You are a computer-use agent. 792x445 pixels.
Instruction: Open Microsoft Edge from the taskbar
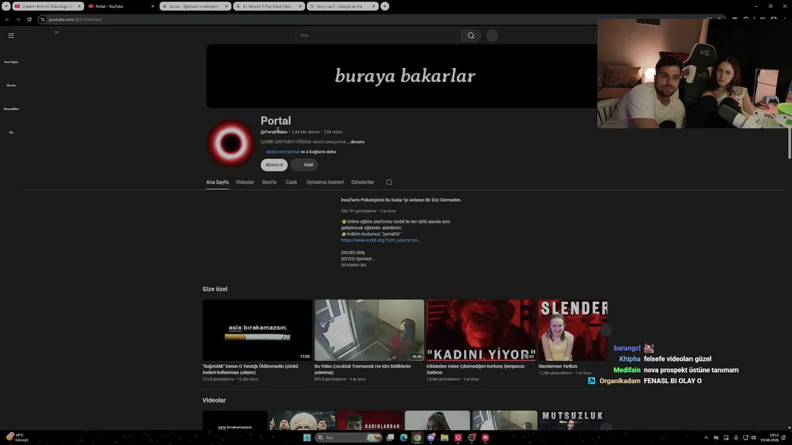404,438
